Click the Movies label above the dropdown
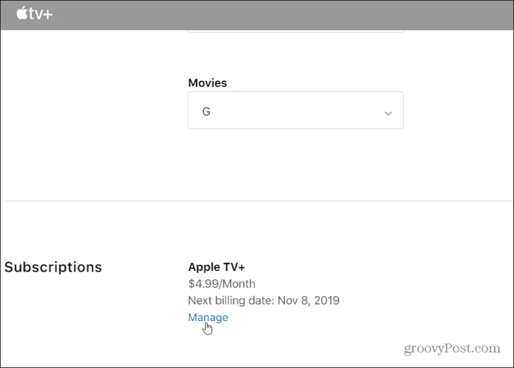This screenshot has width=514, height=368. 208,83
